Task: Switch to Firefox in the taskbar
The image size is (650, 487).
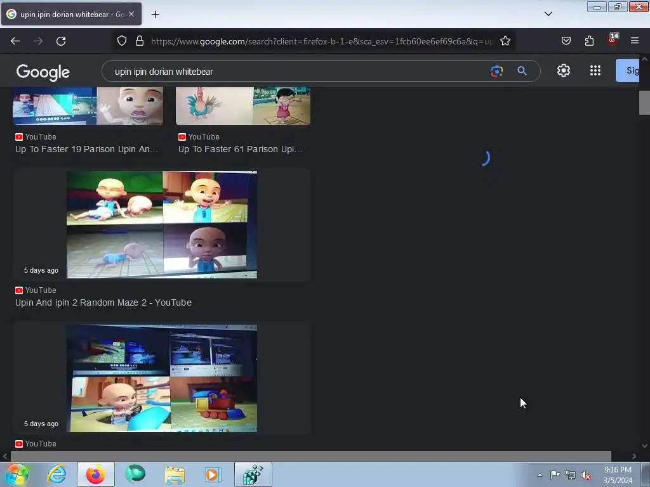Action: pos(96,474)
